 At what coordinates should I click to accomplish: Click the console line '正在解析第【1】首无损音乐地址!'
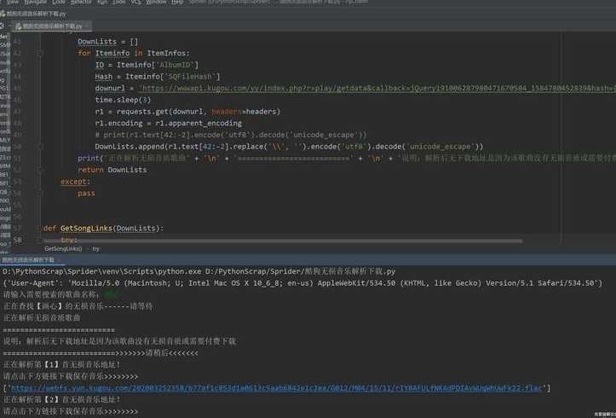tap(61, 364)
